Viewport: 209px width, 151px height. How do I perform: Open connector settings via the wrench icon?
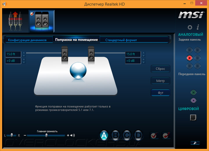click(195, 143)
